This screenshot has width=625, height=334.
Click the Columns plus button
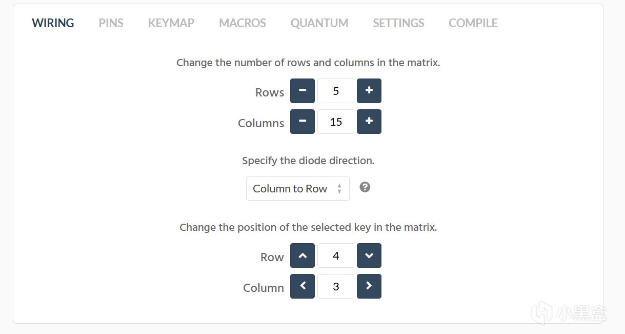369,122
